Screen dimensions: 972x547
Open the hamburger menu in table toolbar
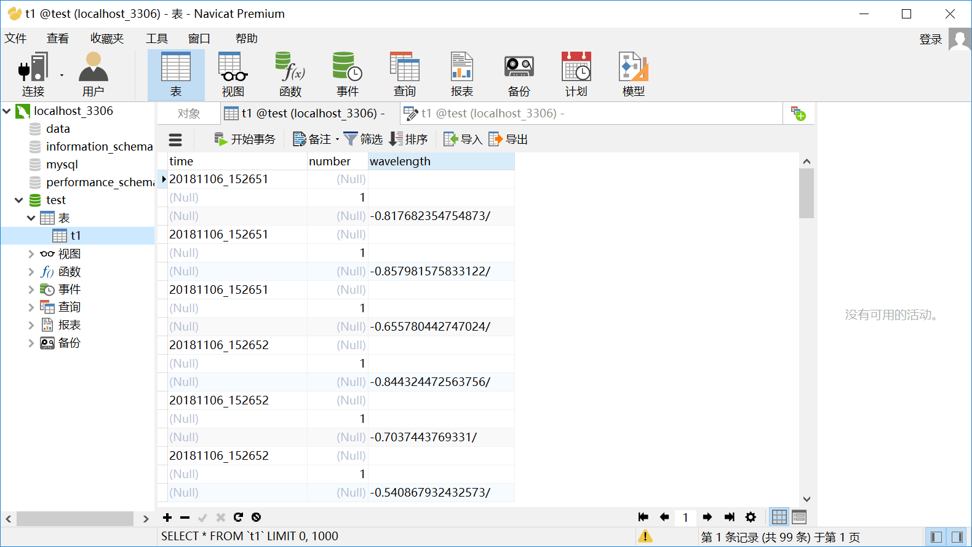click(175, 140)
